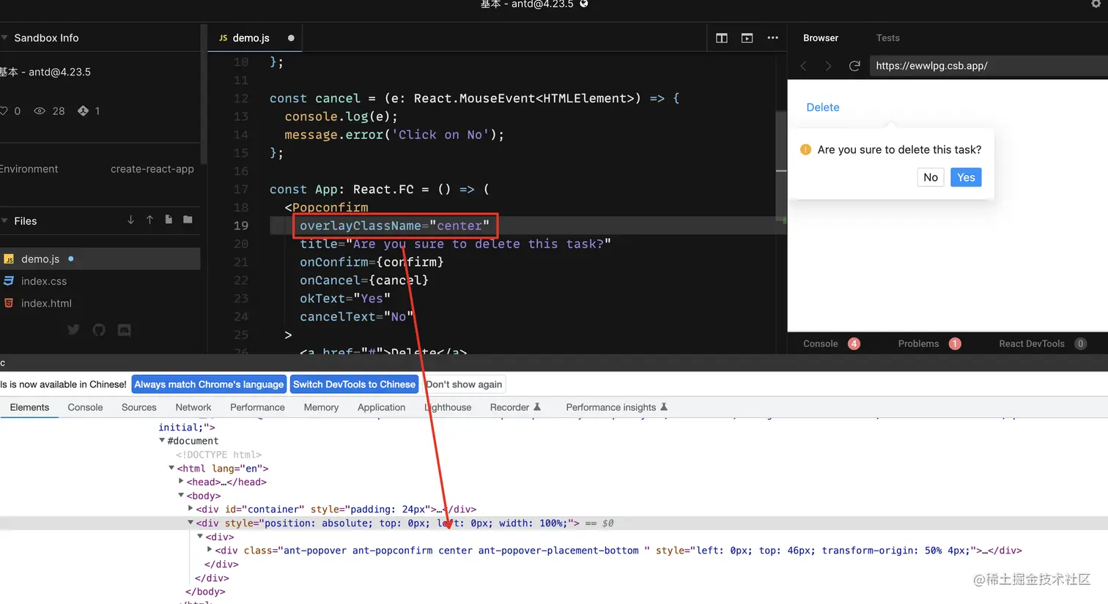1108x604 pixels.
Task: Click the new file icon in Files header
Action: (x=169, y=220)
